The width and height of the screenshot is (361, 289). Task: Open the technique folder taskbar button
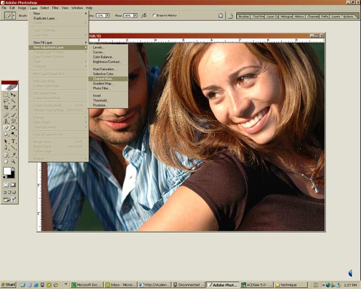point(291,285)
